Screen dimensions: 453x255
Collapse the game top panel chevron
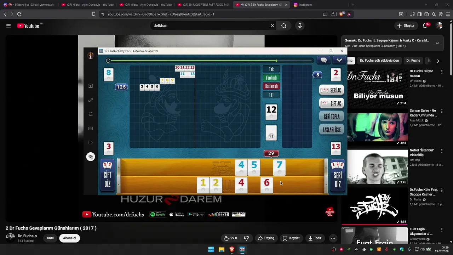pos(339,60)
